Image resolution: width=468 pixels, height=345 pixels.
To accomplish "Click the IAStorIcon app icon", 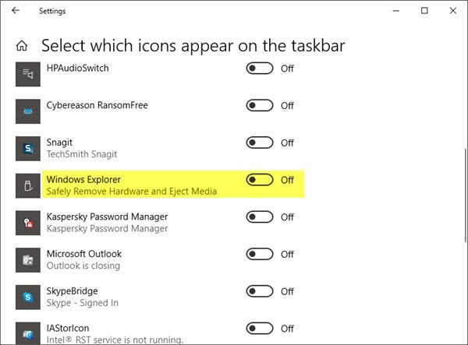I will (x=29, y=333).
